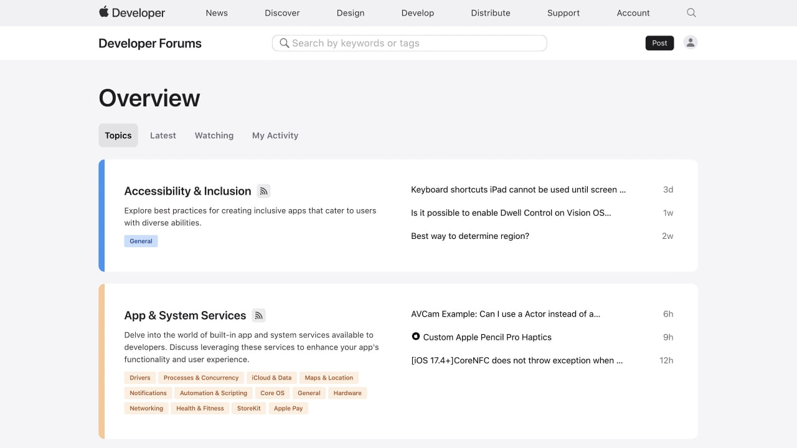Select the iCloud & Data tag

point(271,378)
